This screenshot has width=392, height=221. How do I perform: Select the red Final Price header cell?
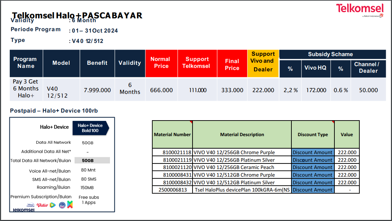tap(232, 64)
